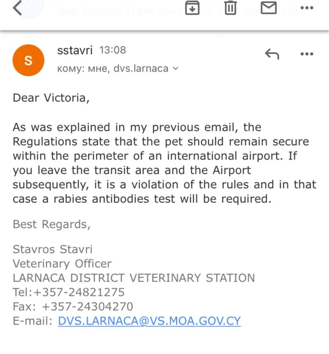Mark the message as unread
This screenshot has height=354, width=329.
coord(269,8)
